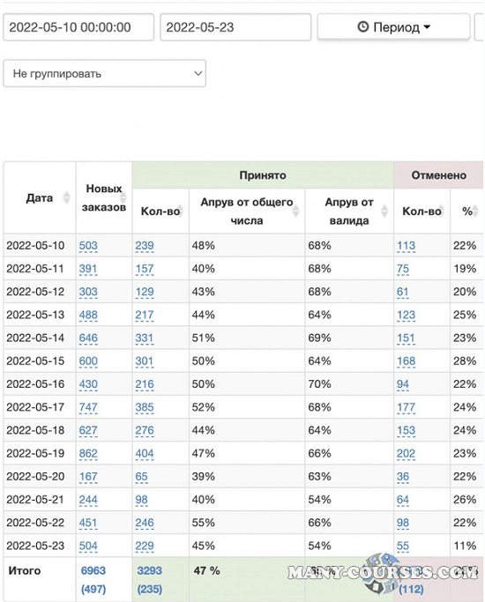485x602 pixels.
Task: Click the Принято group header
Action: point(263,175)
